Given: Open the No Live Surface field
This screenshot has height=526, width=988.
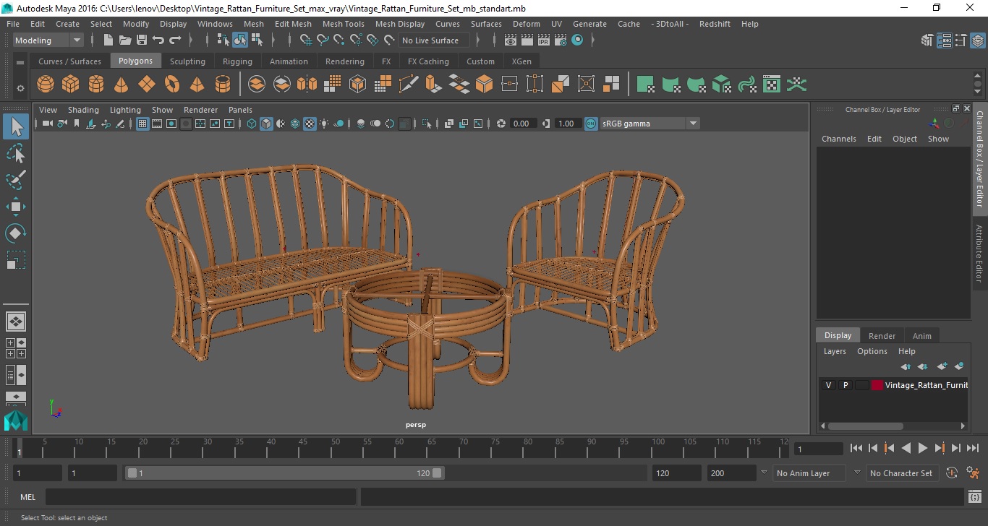Looking at the screenshot, I should pyautogui.click(x=433, y=40).
